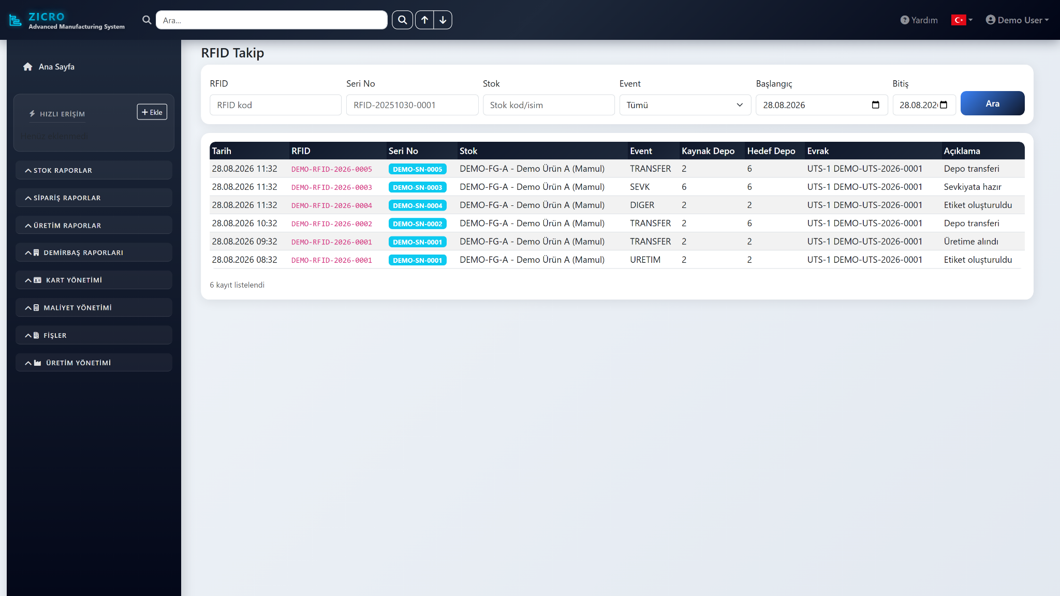1060x596 pixels.
Task: Go to Ana Sayfa home
Action: pos(49,67)
